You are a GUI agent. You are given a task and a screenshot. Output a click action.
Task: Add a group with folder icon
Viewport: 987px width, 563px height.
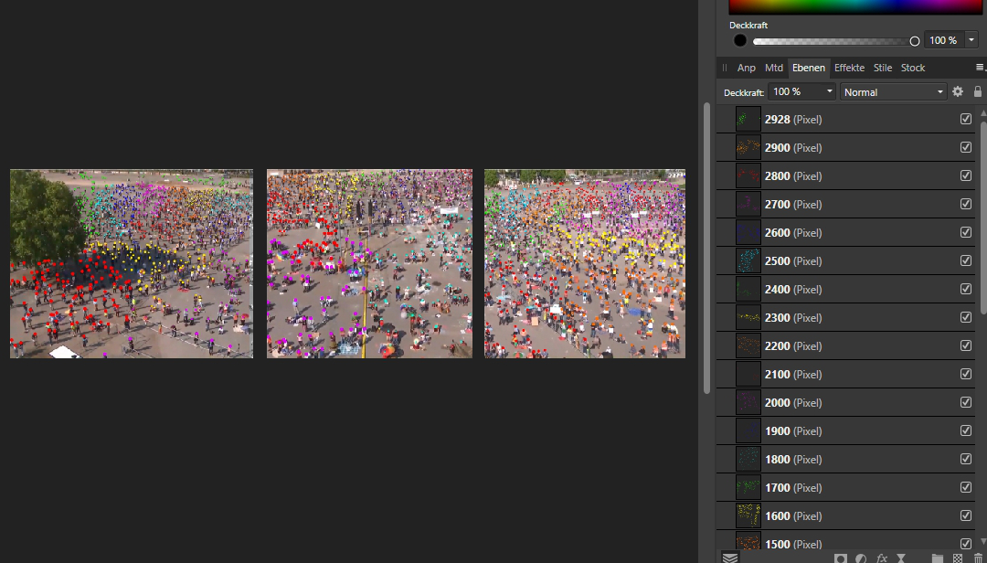click(x=938, y=558)
